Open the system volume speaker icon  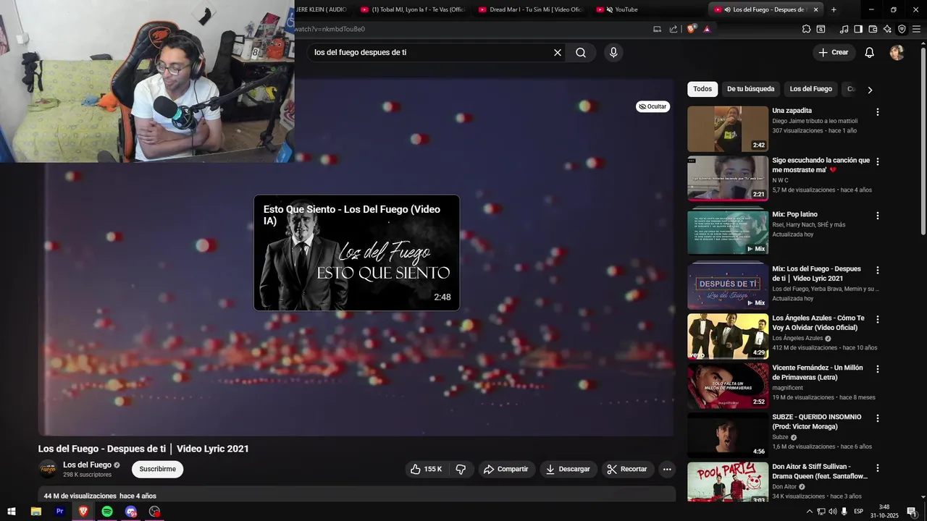(832, 512)
